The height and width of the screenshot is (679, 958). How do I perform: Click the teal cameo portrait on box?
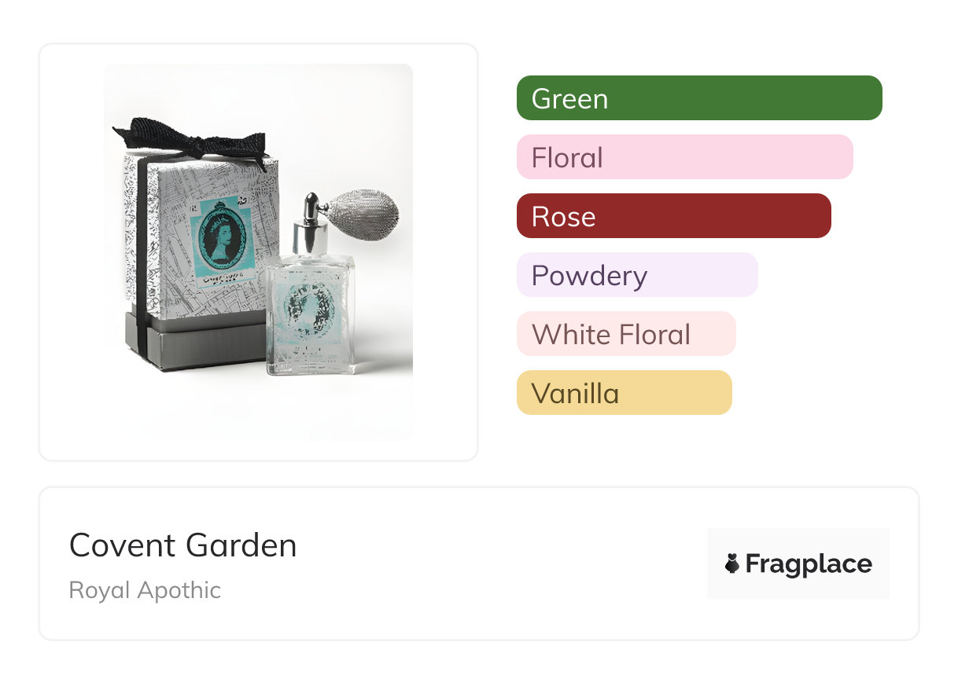[x=221, y=237]
